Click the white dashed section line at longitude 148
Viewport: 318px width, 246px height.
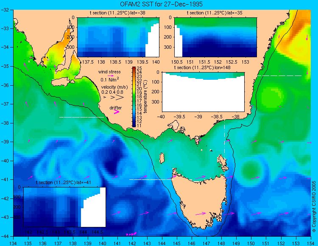click(x=224, y=140)
